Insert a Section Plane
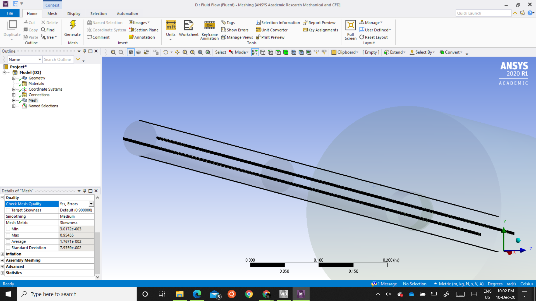 (143, 30)
